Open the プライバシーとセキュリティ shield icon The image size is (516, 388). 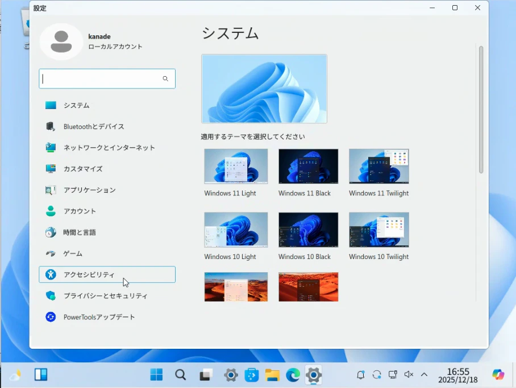point(51,295)
